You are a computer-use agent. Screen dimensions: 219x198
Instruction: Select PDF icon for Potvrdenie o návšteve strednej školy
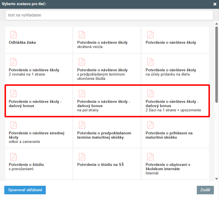tap(14, 125)
